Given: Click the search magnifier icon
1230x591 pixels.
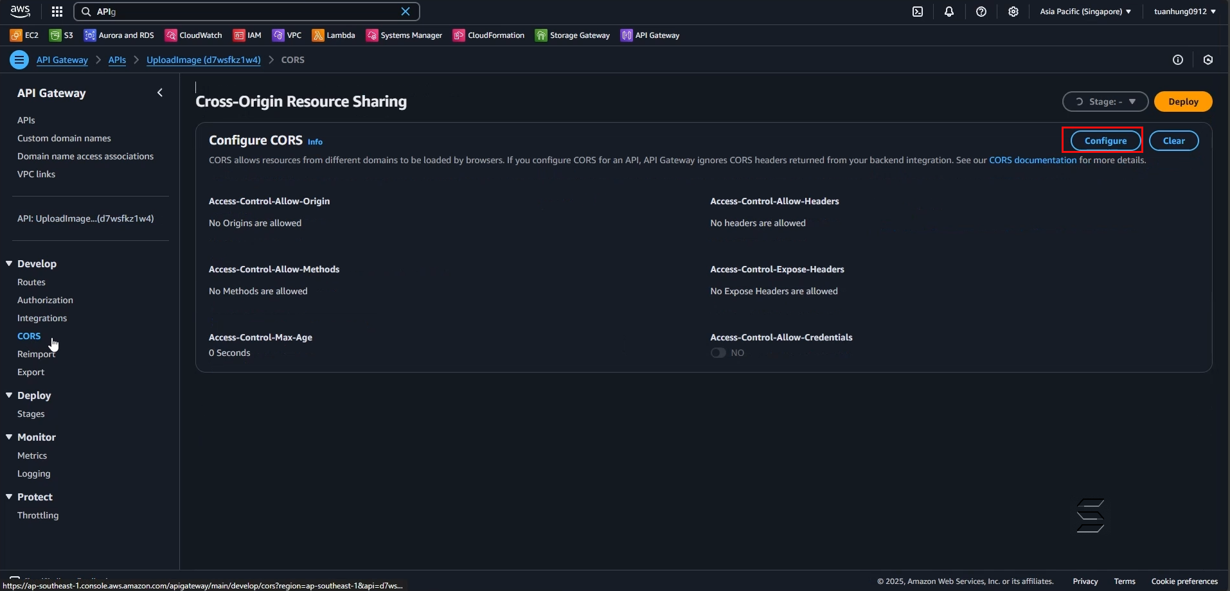Looking at the screenshot, I should [x=86, y=12].
